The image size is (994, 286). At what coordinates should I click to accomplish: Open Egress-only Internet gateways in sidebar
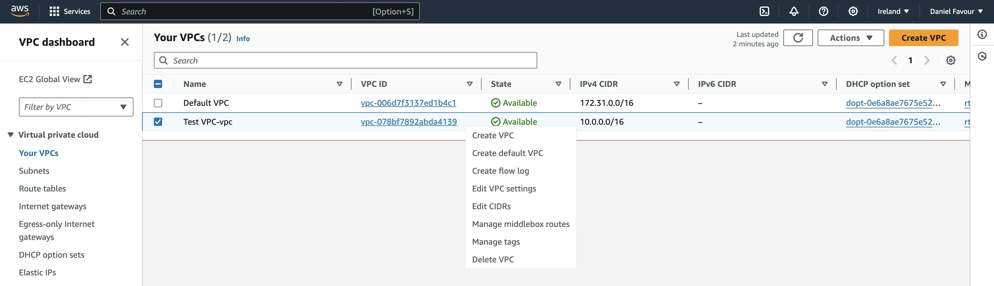tap(57, 230)
